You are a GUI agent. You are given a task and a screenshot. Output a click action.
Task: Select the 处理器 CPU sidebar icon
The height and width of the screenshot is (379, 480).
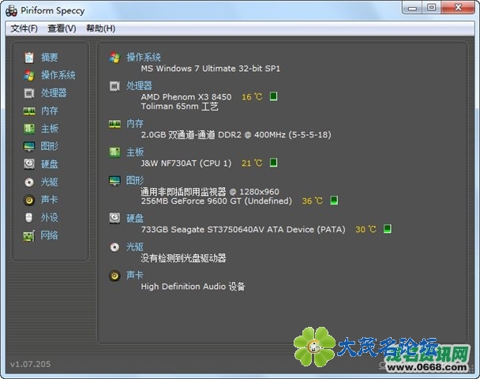tap(29, 93)
